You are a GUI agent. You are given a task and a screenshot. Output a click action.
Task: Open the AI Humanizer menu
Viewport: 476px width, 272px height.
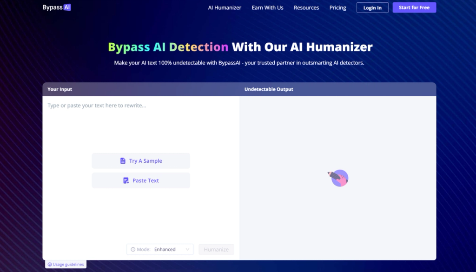(225, 7)
